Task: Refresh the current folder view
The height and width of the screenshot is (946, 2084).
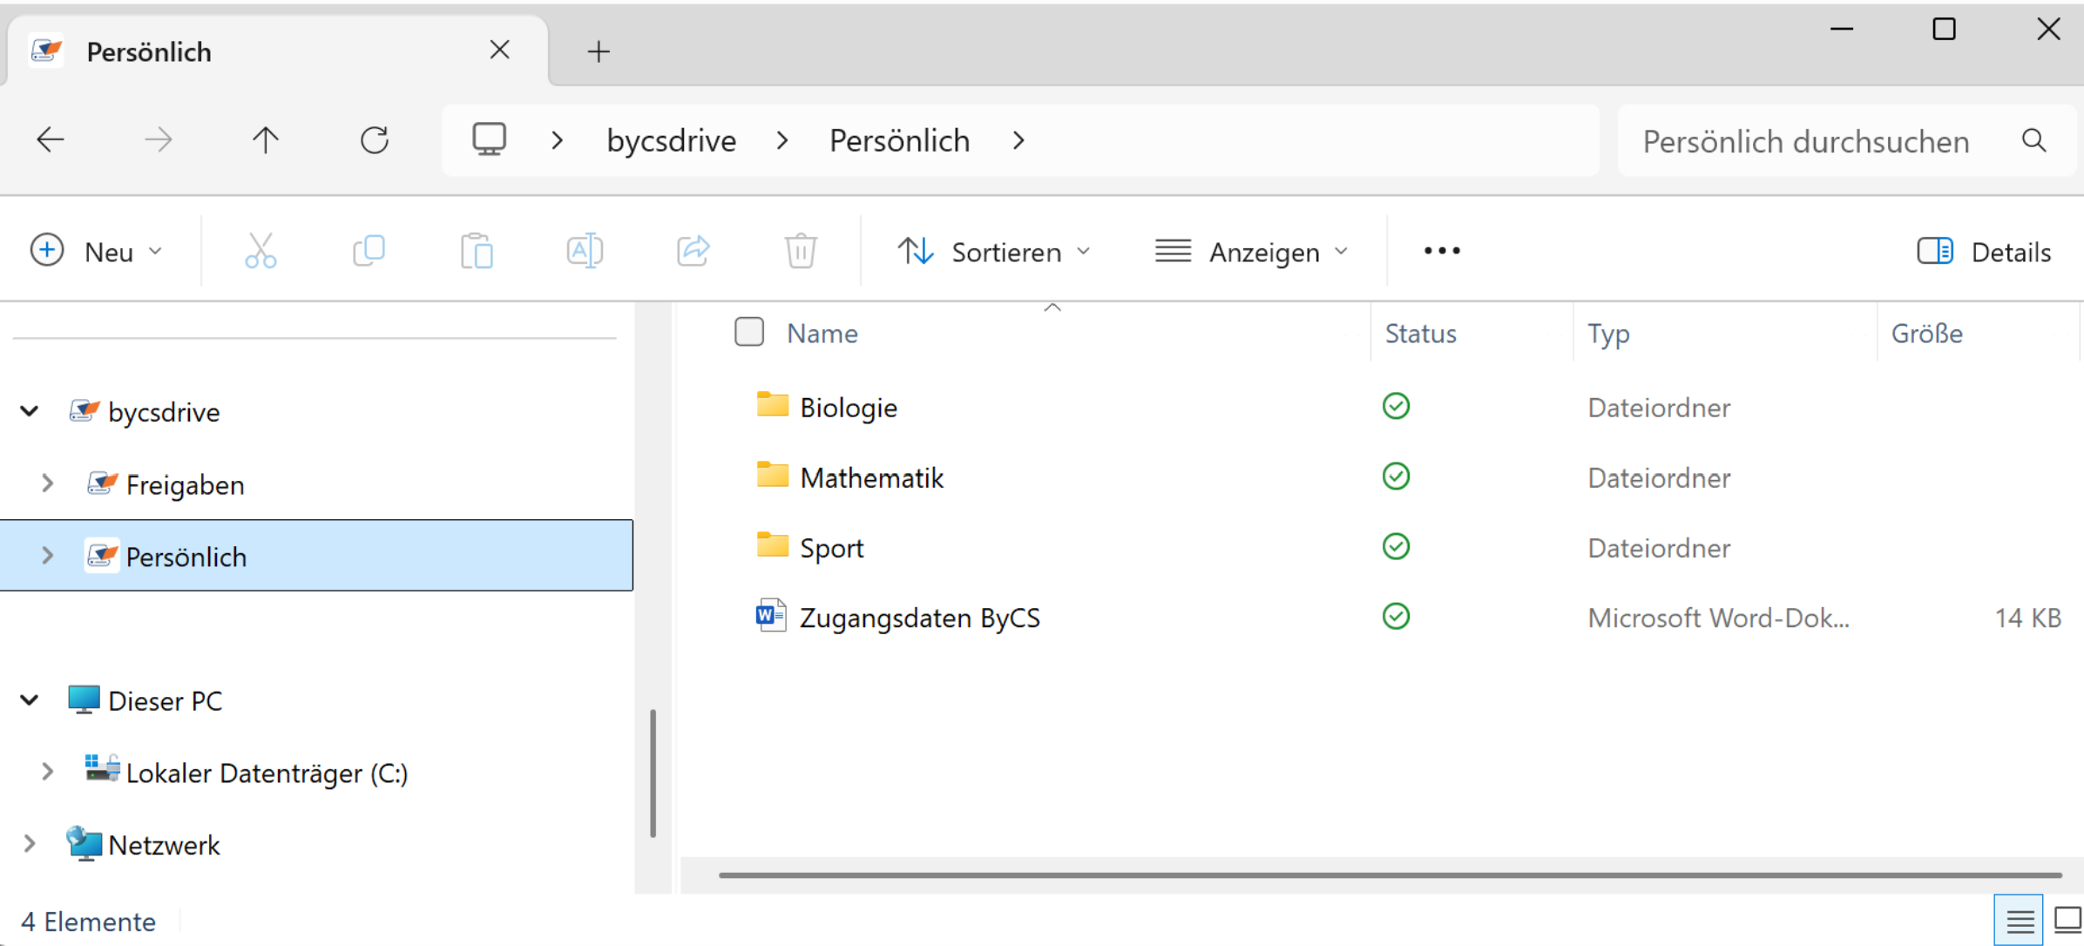Action: pyautogui.click(x=375, y=140)
